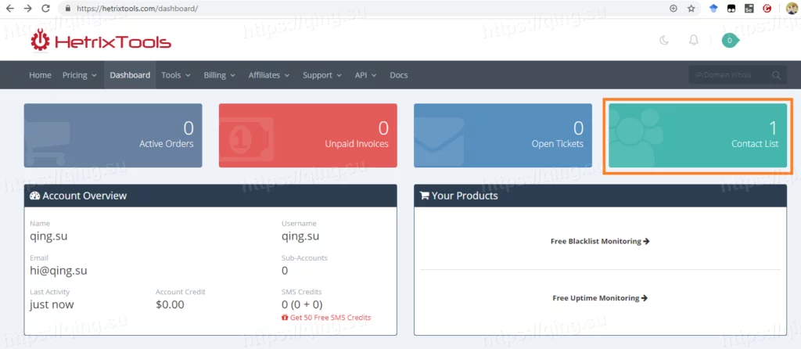Screen dimensions: 801x349
Task: Open the notifications bell
Action: pos(694,41)
